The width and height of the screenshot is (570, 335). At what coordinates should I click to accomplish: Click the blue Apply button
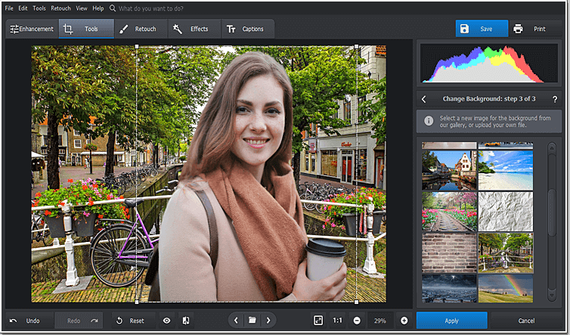(451, 321)
